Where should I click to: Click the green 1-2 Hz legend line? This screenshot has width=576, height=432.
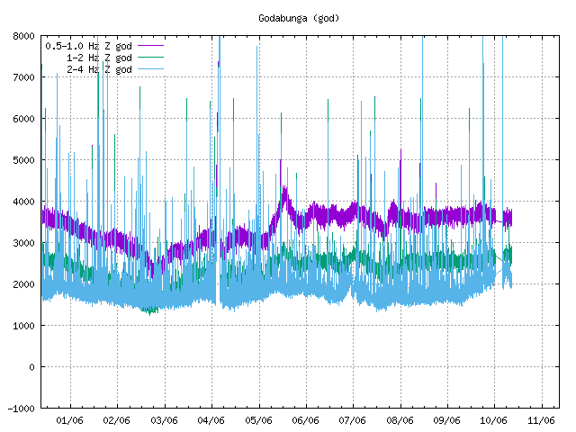click(x=150, y=58)
